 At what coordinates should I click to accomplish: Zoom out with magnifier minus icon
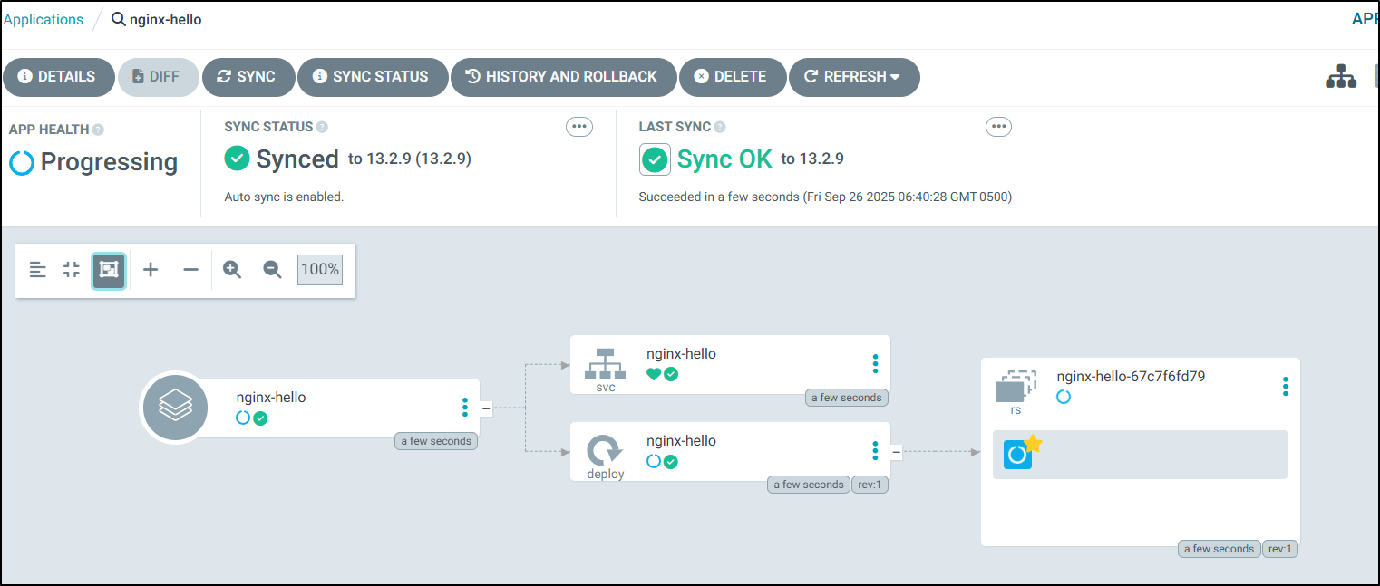[x=272, y=270]
